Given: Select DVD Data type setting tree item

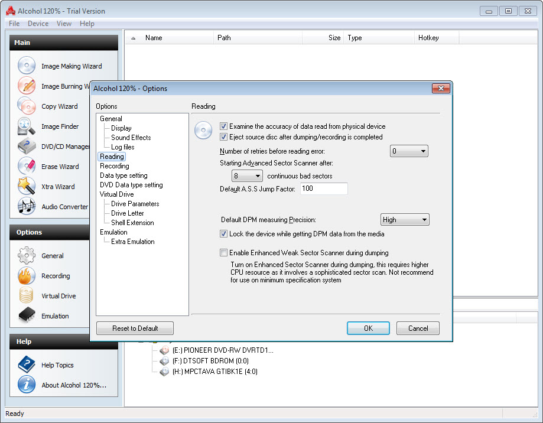Looking at the screenshot, I should click(x=131, y=185).
